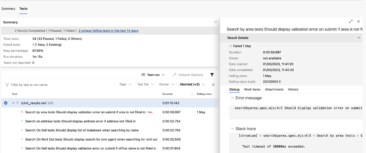Open the Owner filter dropdown
Screen dimensions: 366x153
tap(167, 85)
